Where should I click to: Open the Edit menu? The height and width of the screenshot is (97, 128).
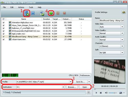[x=12, y=7]
